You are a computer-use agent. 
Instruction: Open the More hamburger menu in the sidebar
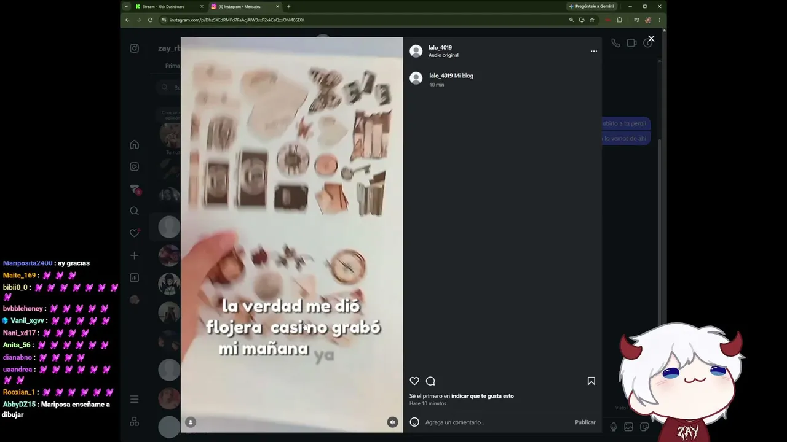tap(135, 399)
